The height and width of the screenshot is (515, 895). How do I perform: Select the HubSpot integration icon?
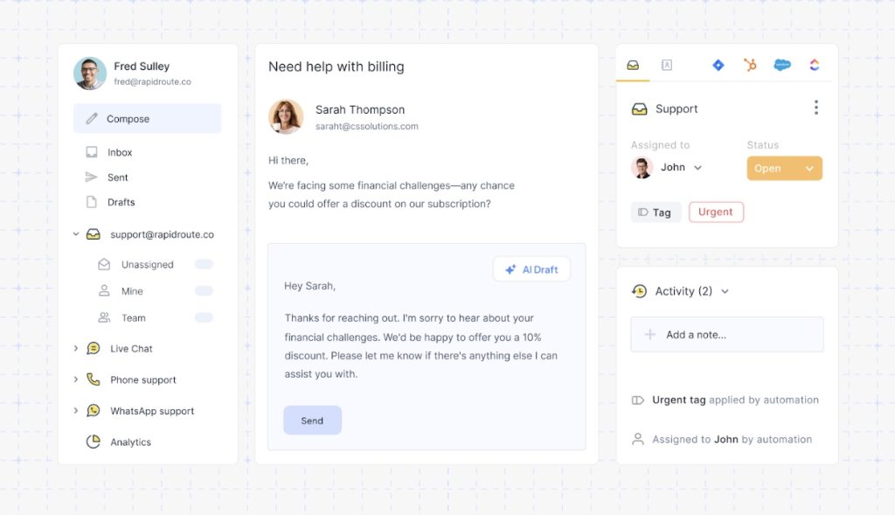[x=751, y=65]
